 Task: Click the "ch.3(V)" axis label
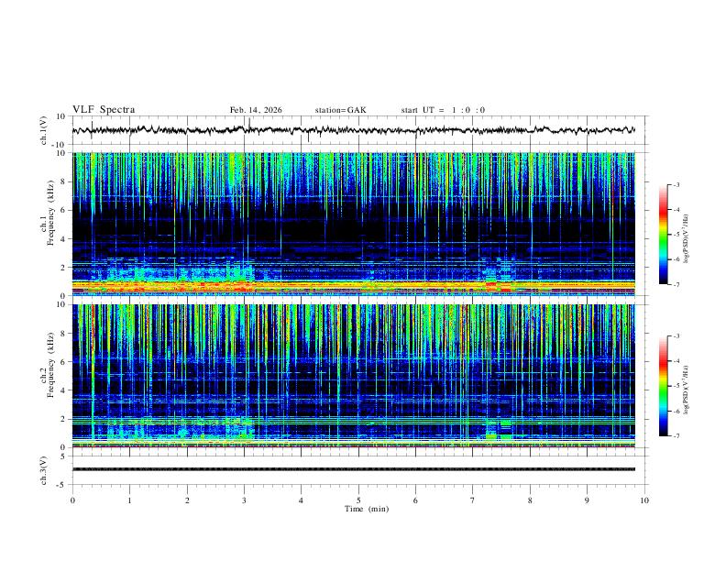(44, 470)
